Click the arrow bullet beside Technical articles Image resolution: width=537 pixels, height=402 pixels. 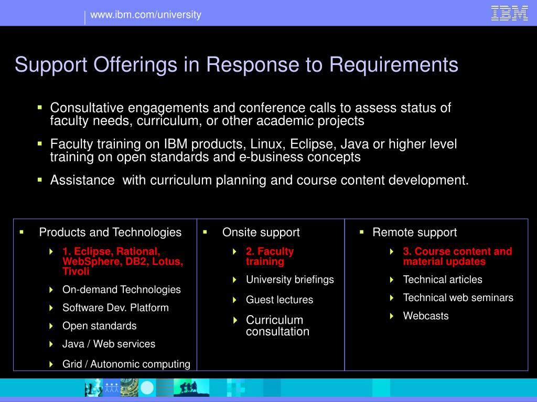tap(392, 280)
